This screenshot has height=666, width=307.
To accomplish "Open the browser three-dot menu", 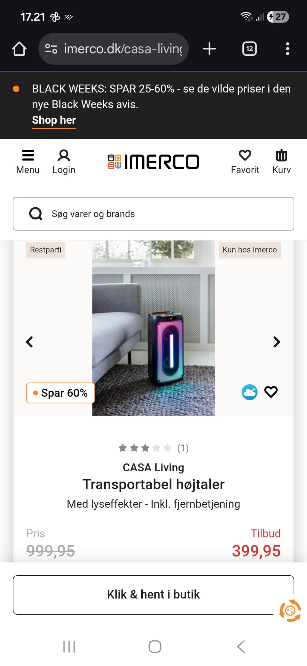I will 287,49.
